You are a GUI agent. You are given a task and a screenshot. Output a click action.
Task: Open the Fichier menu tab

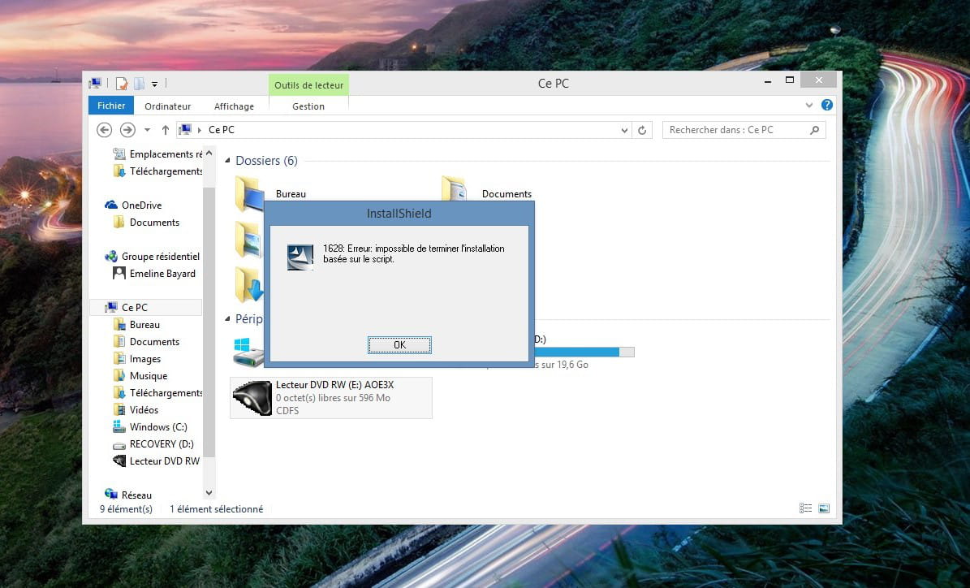pyautogui.click(x=111, y=106)
